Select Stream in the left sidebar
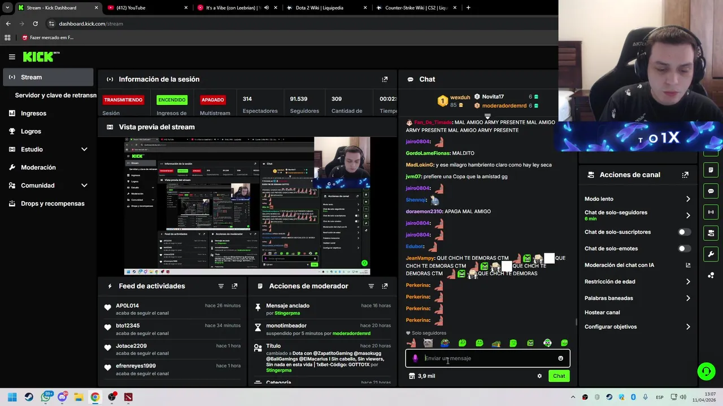Viewport: 723px width, 406px height. coord(49,77)
